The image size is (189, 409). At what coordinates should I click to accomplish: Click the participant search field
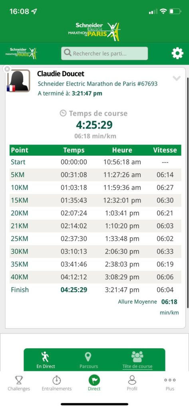(x=104, y=54)
